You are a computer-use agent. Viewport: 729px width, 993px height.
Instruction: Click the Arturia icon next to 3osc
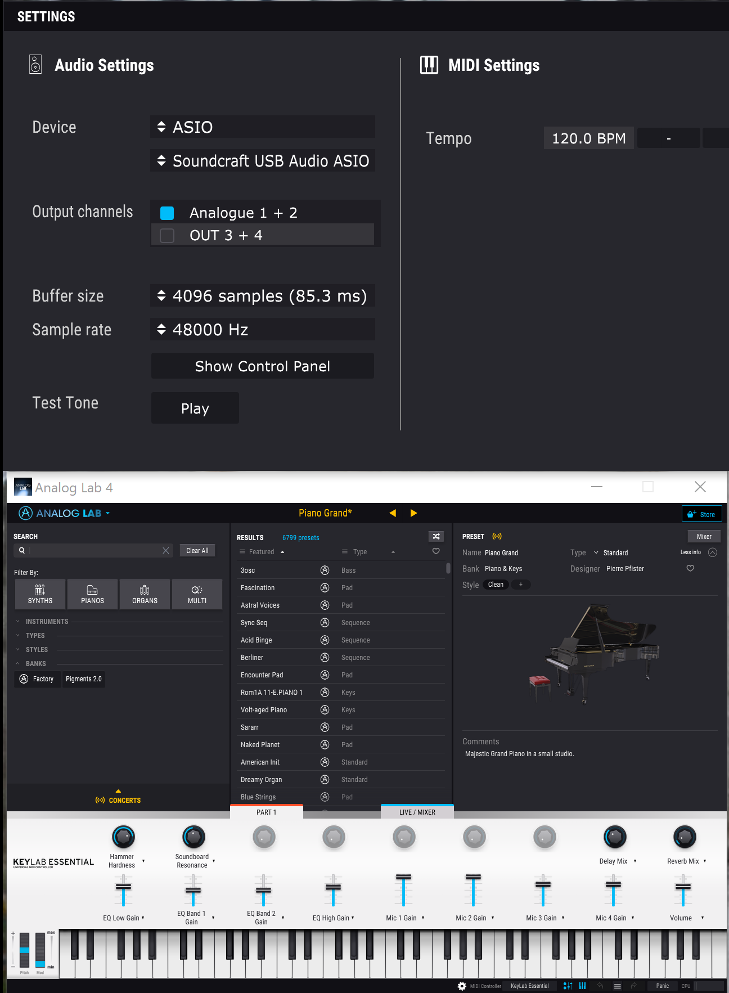(x=325, y=570)
